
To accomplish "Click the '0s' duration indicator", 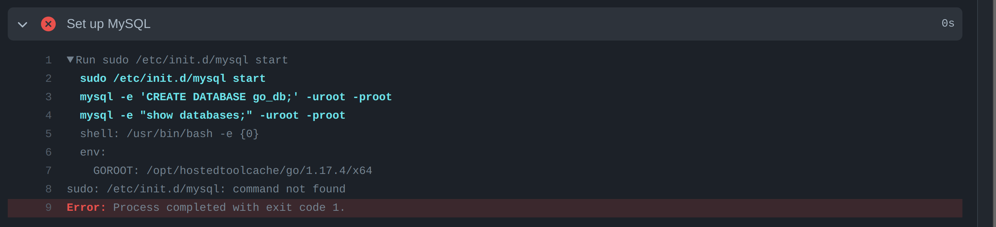I will (948, 24).
